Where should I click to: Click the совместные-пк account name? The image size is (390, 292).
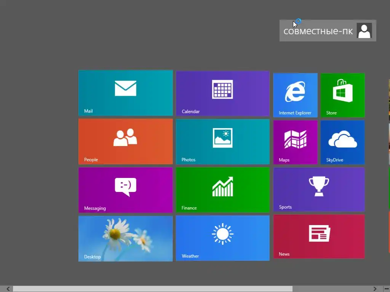click(318, 31)
